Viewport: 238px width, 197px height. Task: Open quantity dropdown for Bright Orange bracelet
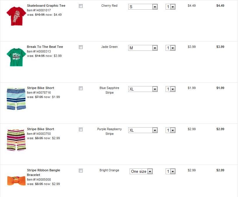point(170,172)
